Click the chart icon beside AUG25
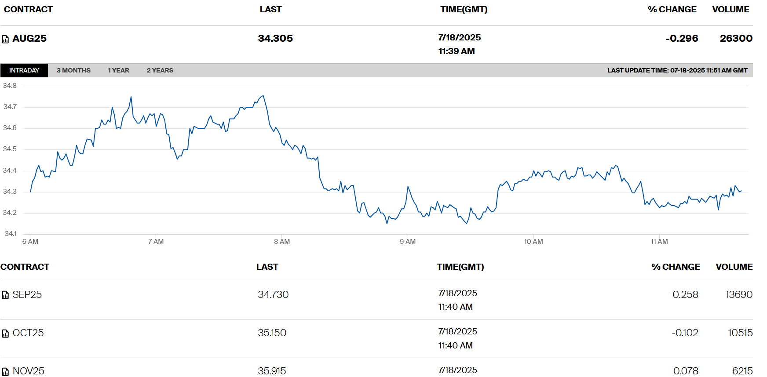767x377 pixels. pos(5,40)
